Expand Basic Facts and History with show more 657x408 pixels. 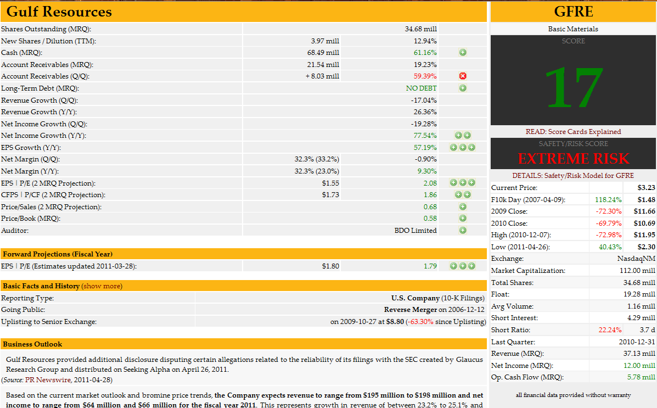point(102,286)
